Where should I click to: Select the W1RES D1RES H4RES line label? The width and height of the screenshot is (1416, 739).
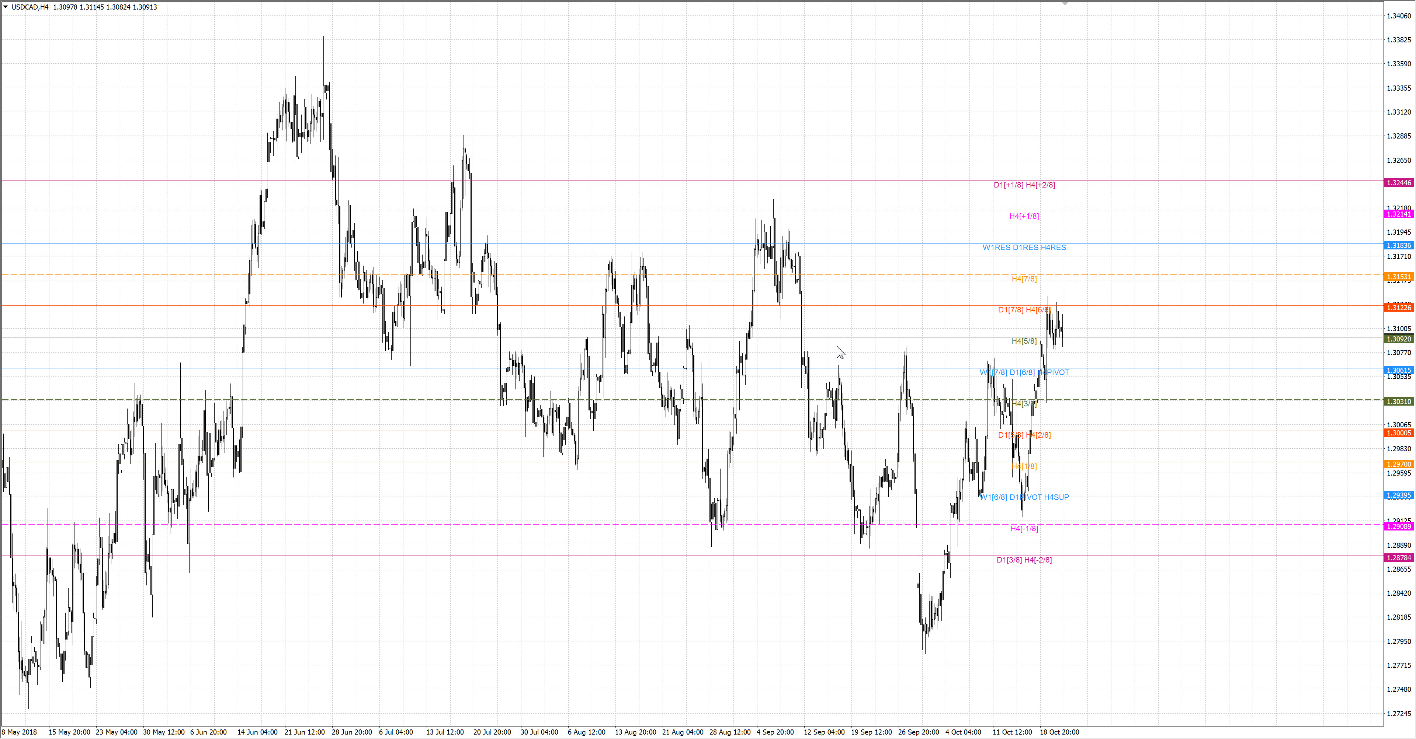tap(1024, 248)
